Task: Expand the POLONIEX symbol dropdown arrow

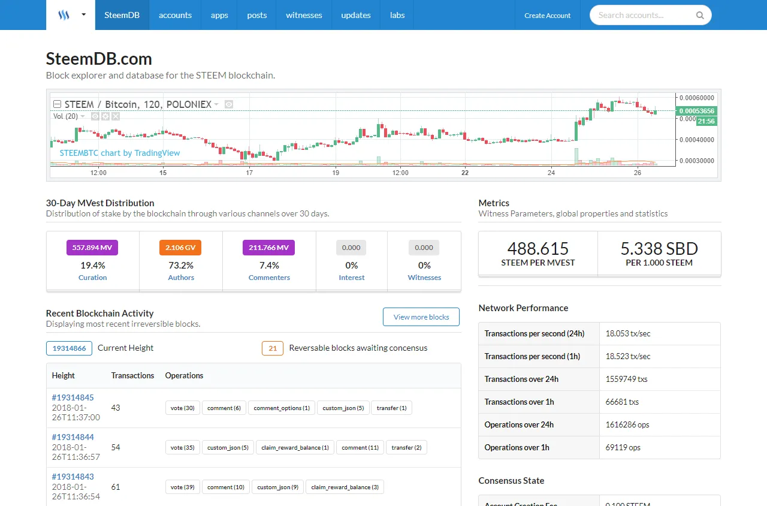Action: coord(216,104)
